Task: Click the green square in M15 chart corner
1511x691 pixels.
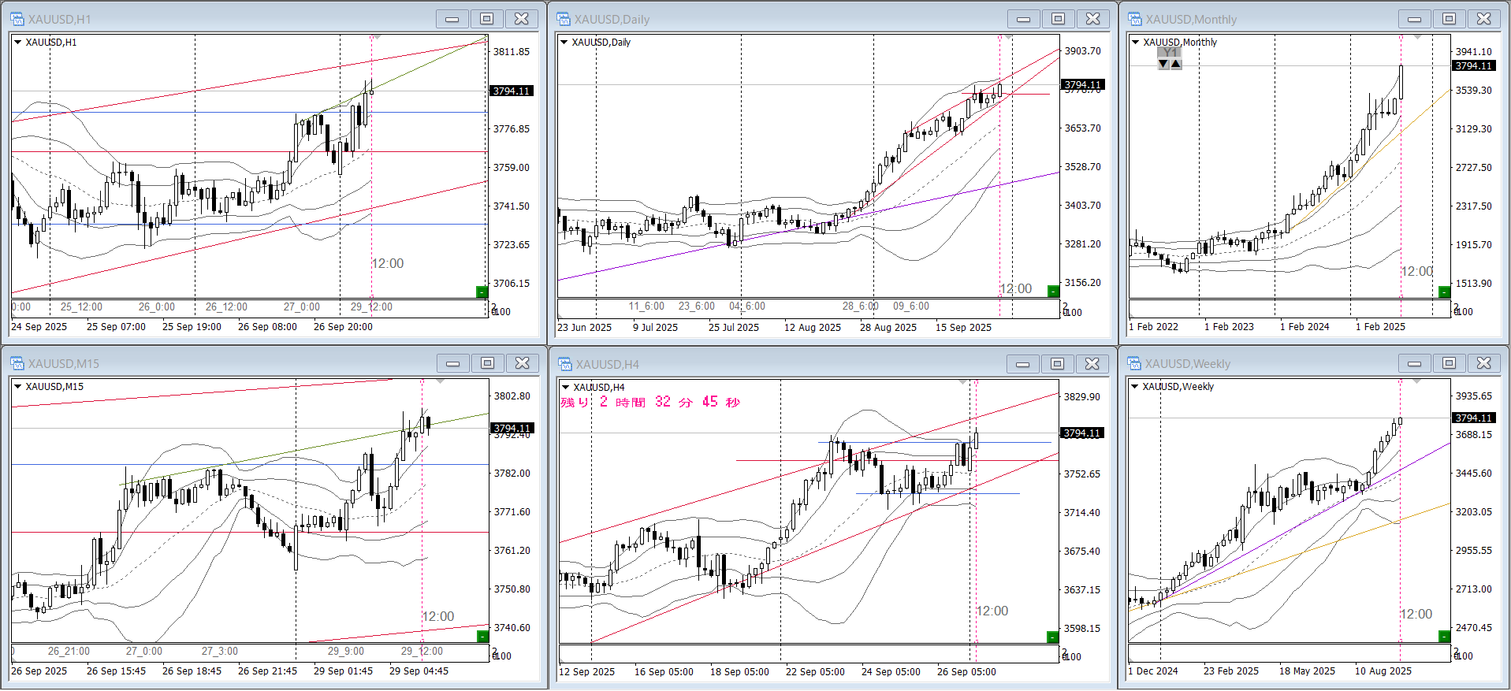Action: click(482, 636)
